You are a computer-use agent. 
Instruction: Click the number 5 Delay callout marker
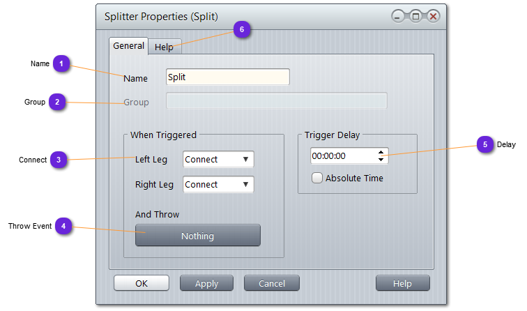coord(485,144)
